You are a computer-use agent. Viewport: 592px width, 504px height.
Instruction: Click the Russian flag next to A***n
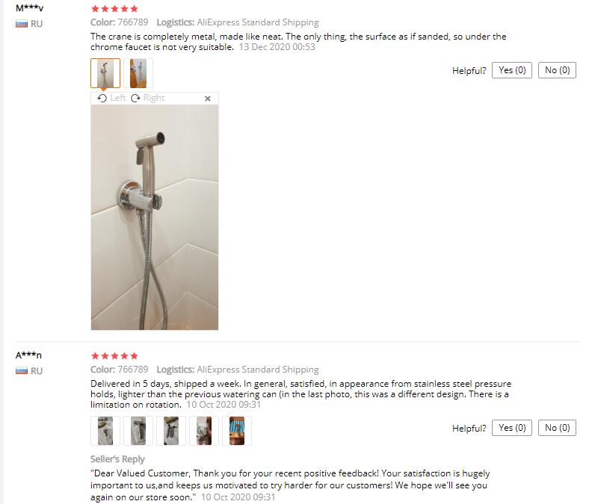tap(22, 371)
